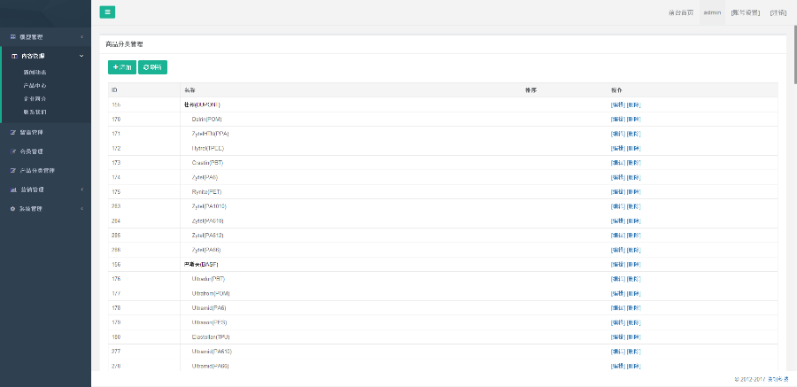
Task: Open 账号设置 in the top bar
Action: click(x=745, y=12)
